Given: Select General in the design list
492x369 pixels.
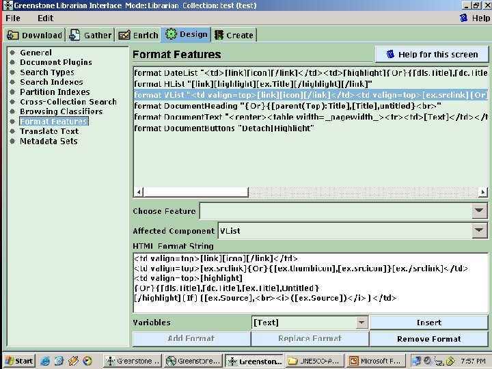Looking at the screenshot, I should (x=36, y=53).
